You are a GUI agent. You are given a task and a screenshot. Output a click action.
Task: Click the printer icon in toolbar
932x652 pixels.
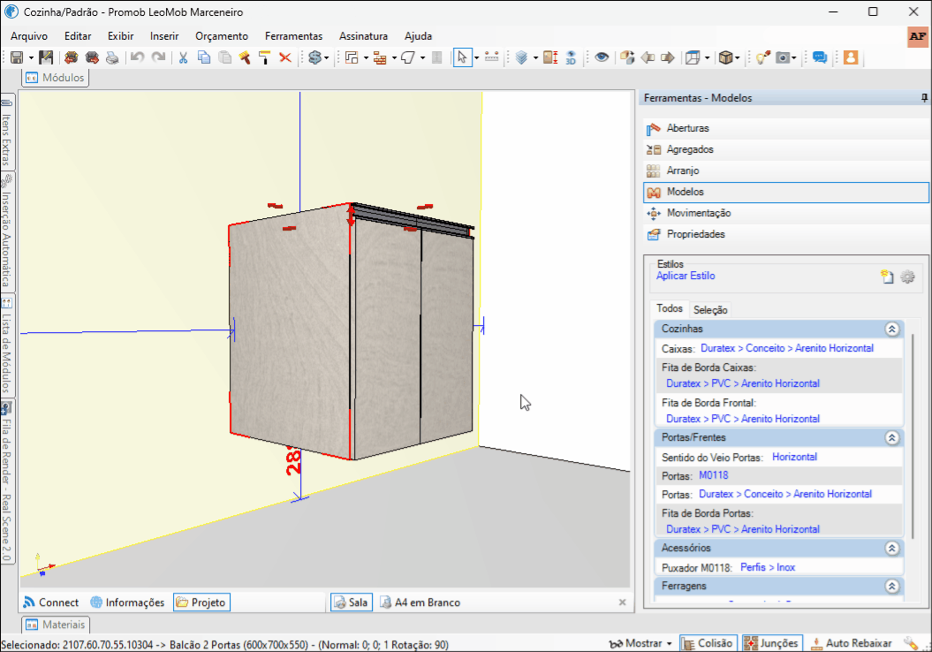[111, 57]
